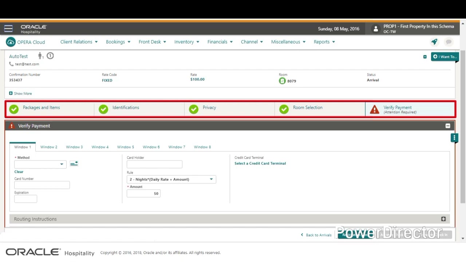This screenshot has width=466, height=262.
Task: Switch to the Window 1 tab
Action: coord(23,147)
